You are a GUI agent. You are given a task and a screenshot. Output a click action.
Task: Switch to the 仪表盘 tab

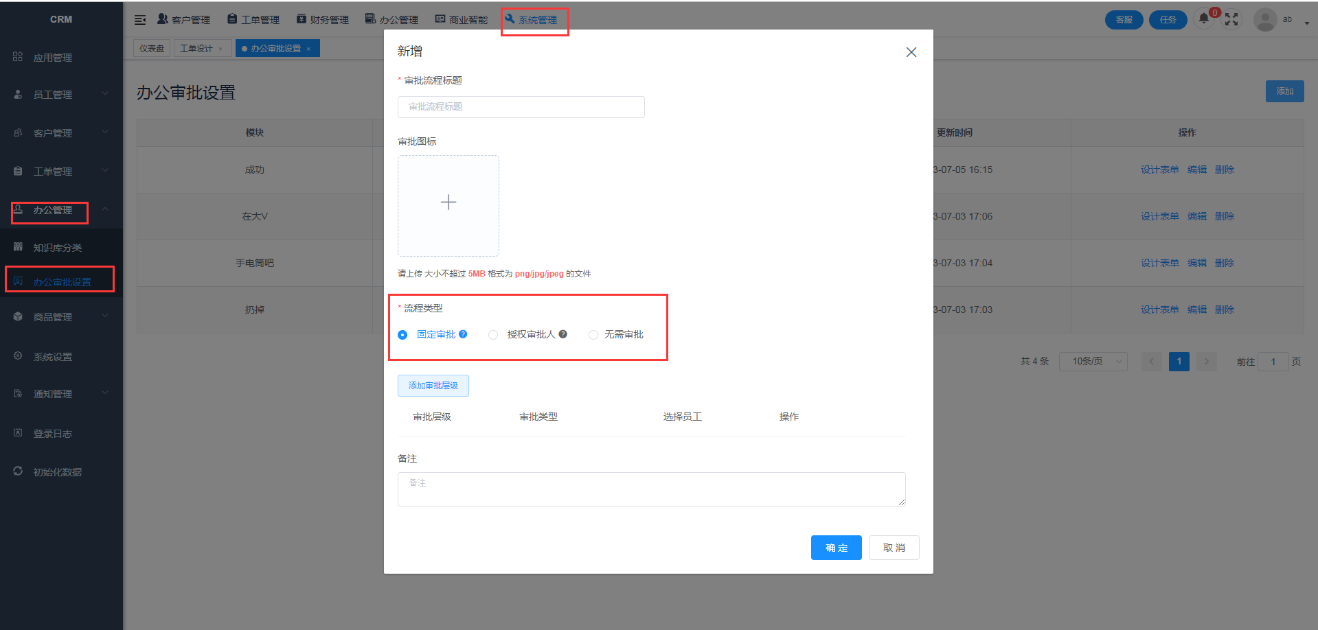[152, 49]
